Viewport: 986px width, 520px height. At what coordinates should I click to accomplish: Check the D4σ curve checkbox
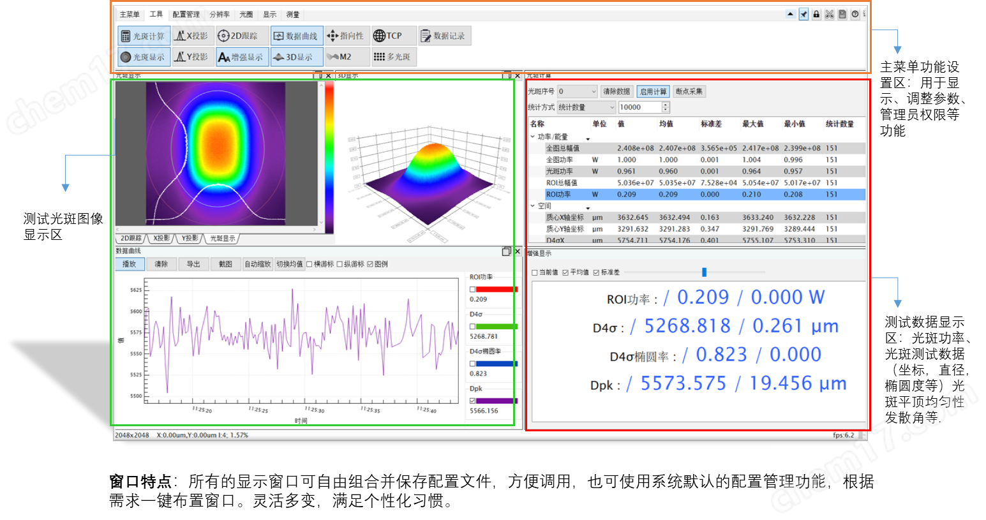[472, 326]
